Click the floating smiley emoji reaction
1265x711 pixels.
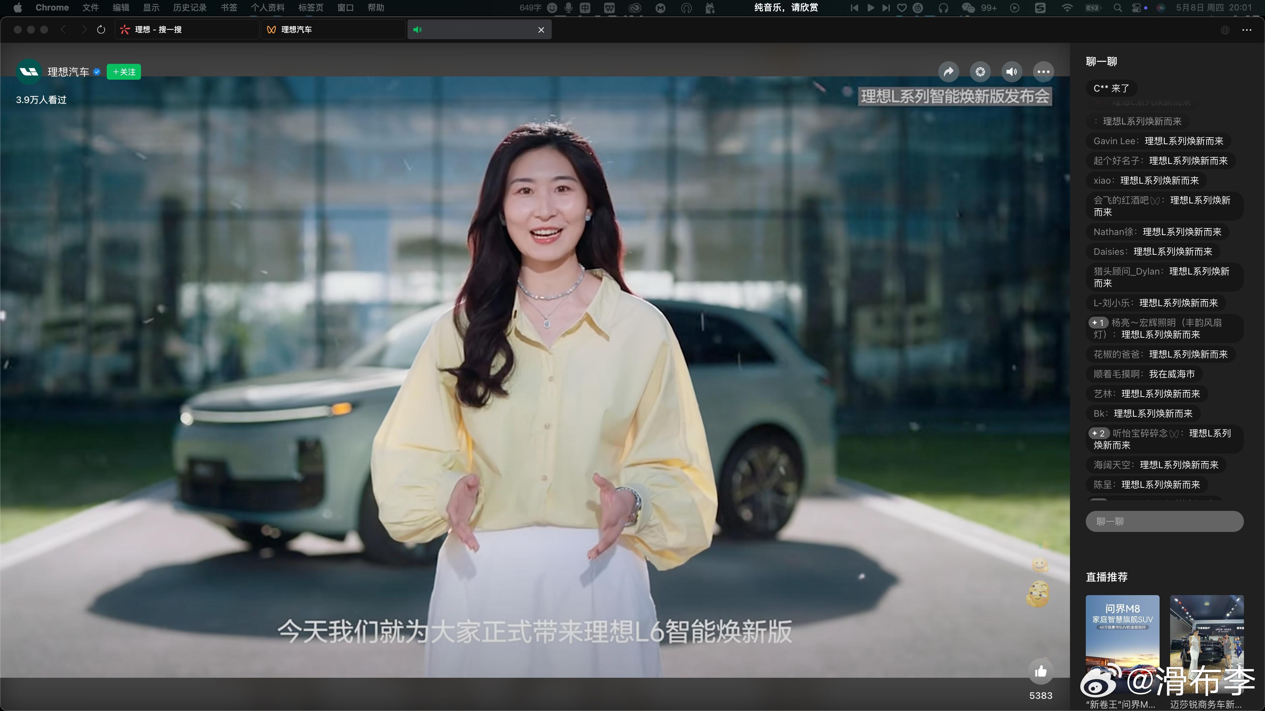[1040, 565]
